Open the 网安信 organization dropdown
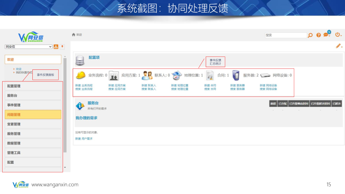 coord(28,47)
